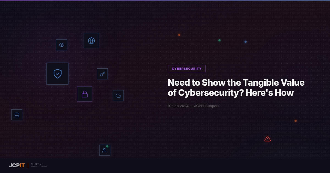The image size is (330, 173).
Task: Click the SUPPORT Keeping IT Simple tagline
Action: tap(39, 165)
